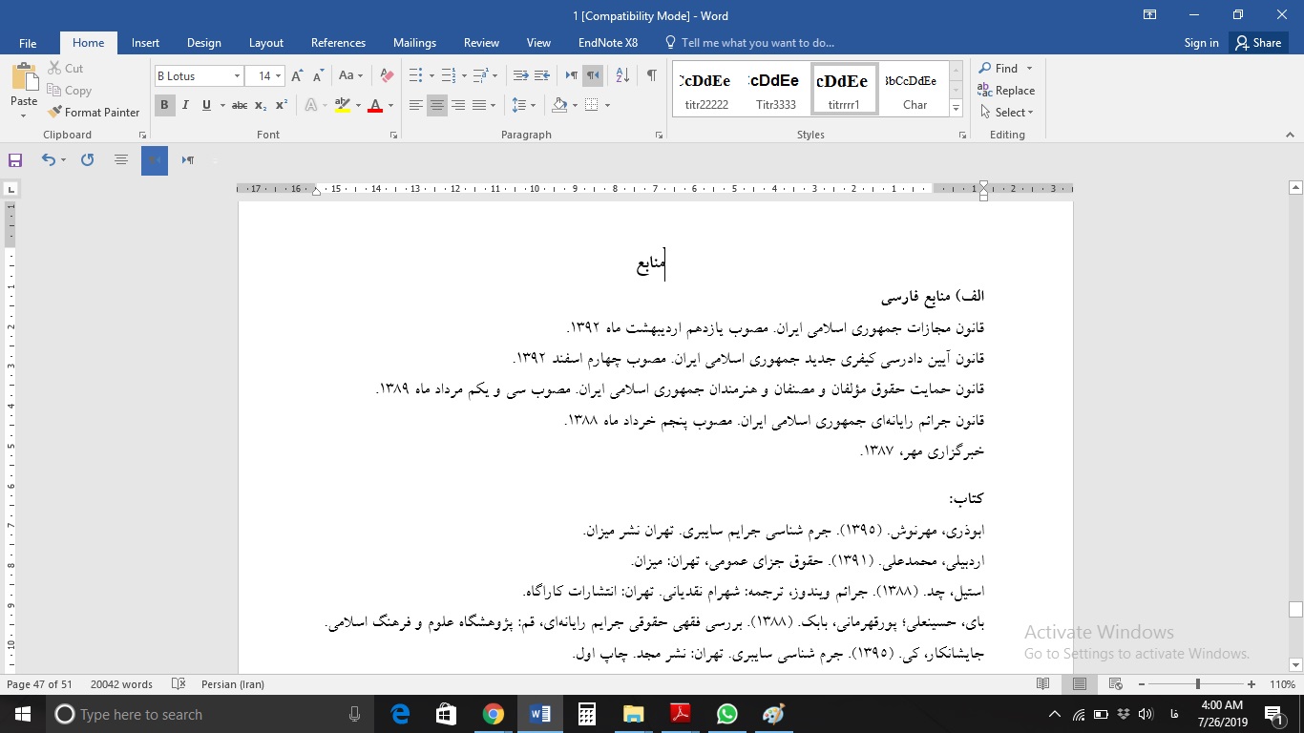Screen dimensions: 1304x733
Task: Apply the titrrrr1 style from Styles gallery
Action: click(x=843, y=89)
